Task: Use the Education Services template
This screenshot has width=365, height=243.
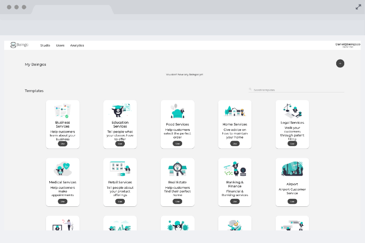Action: (120, 143)
